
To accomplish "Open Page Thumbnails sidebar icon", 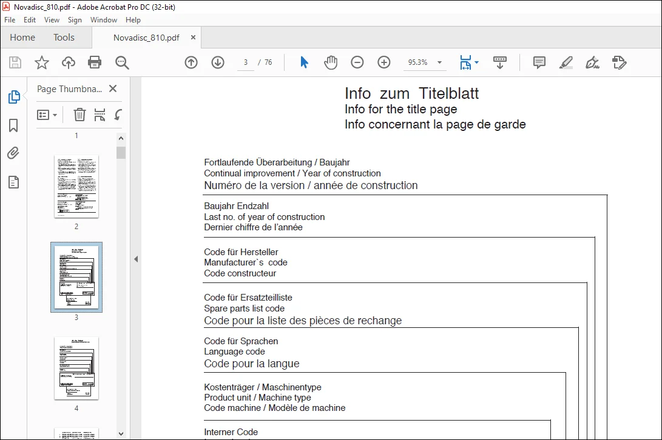I will click(14, 97).
